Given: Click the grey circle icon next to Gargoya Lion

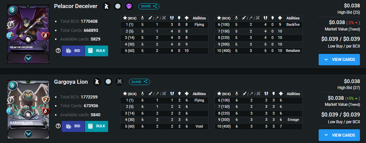Looking at the screenshot, I should 108,82.
